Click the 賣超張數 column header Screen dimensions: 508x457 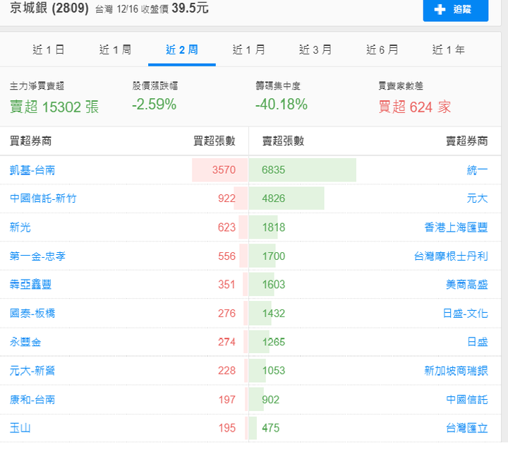(283, 141)
